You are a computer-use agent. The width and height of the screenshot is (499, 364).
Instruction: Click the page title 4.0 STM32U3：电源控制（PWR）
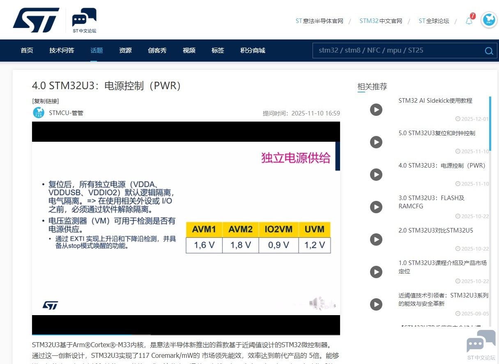107,86
